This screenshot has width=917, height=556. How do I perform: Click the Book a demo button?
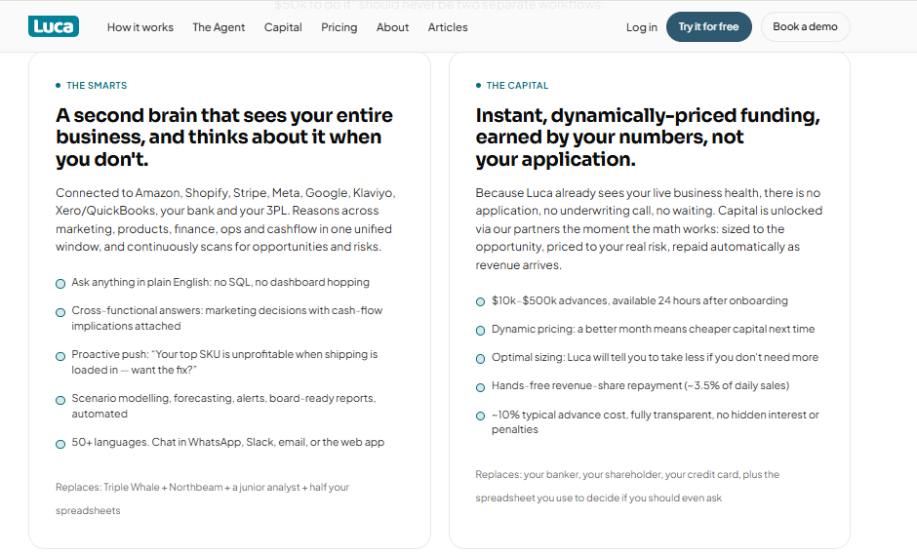[805, 27]
